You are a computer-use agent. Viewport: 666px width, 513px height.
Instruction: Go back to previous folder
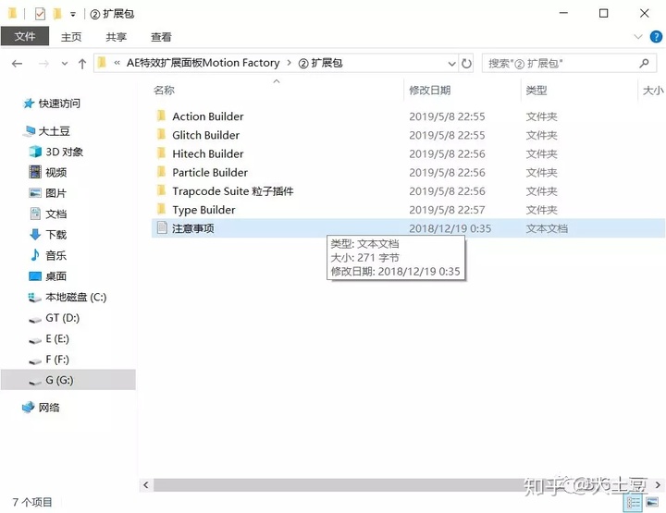click(x=18, y=64)
